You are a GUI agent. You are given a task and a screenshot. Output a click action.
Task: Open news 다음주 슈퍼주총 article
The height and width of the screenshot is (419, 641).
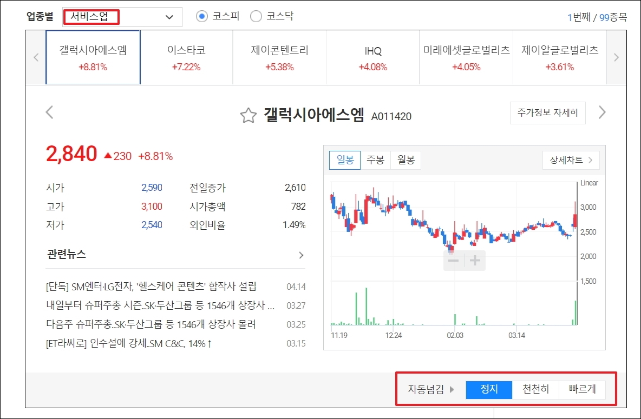pyautogui.click(x=151, y=324)
